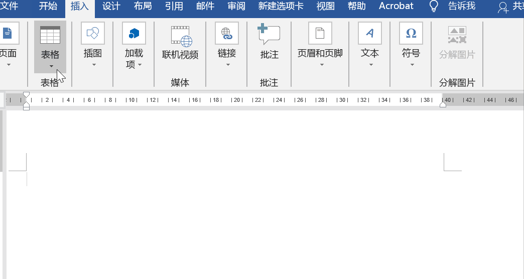Screen dimensions: 524x279
Task: Open the 引用 tab
Action: [174, 6]
